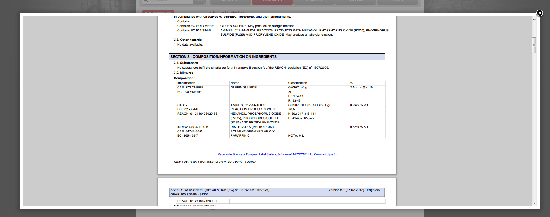The image size is (550, 217).
Task: Click the 'CAS: POLYMERE' identification cell
Action: [x=190, y=88]
